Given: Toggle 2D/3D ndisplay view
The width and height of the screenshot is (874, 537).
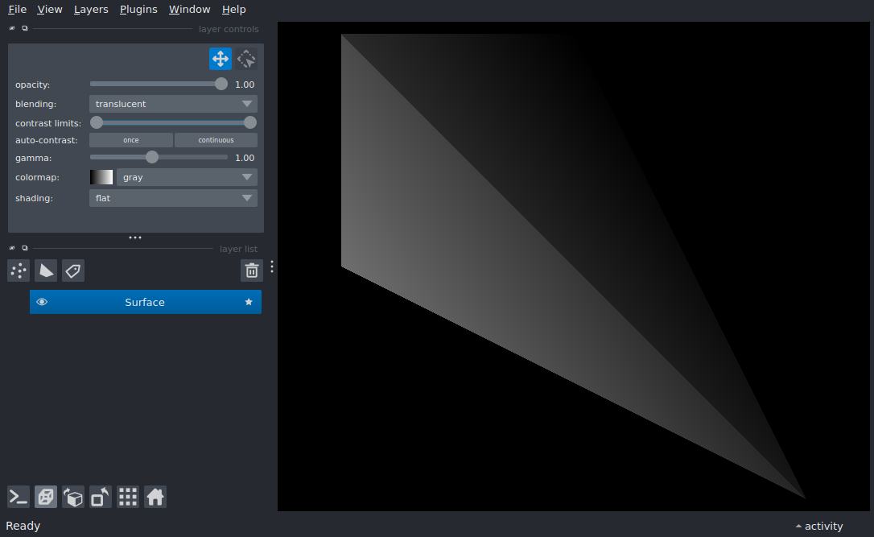Looking at the screenshot, I should [x=46, y=497].
